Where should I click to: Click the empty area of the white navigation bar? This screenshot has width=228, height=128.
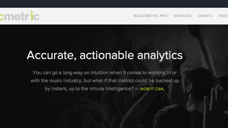click(x=85, y=16)
